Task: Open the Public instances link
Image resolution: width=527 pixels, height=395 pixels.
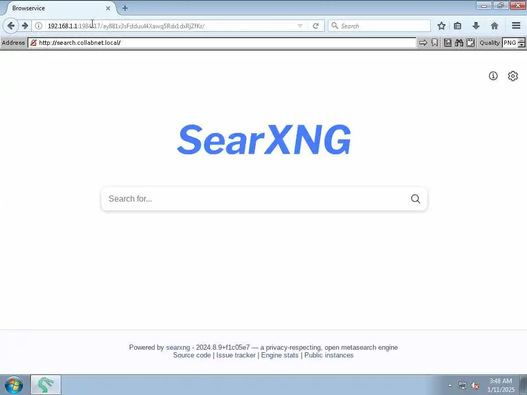Action: pos(329,355)
